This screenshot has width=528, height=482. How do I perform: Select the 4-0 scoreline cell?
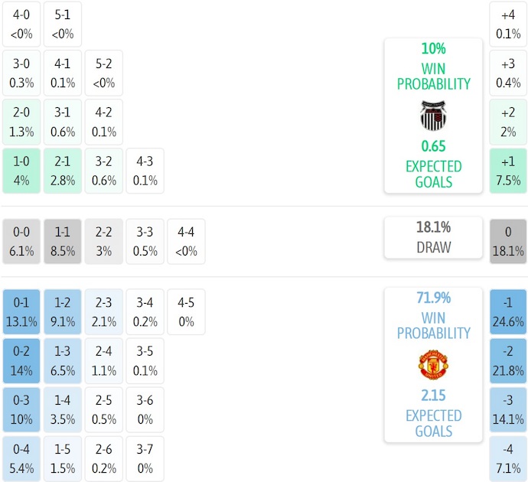(21, 24)
